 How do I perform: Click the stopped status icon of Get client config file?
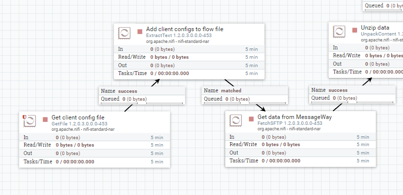(x=45, y=119)
